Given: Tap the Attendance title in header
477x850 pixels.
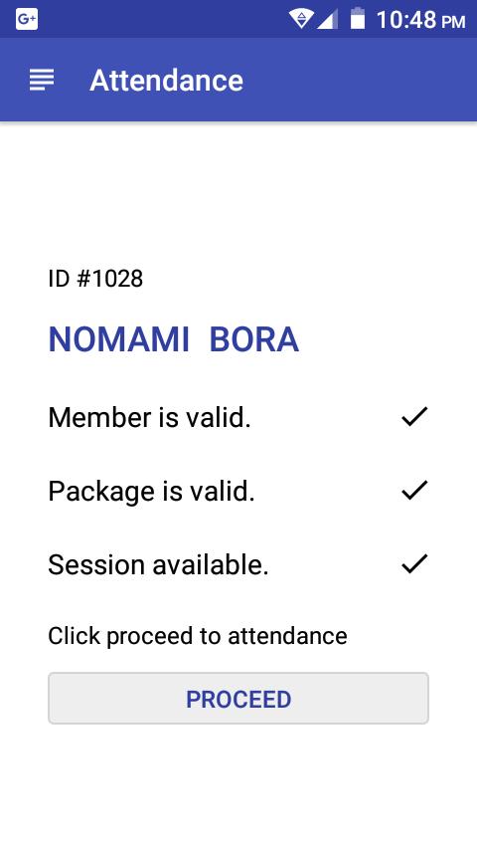Looking at the screenshot, I should (x=166, y=81).
